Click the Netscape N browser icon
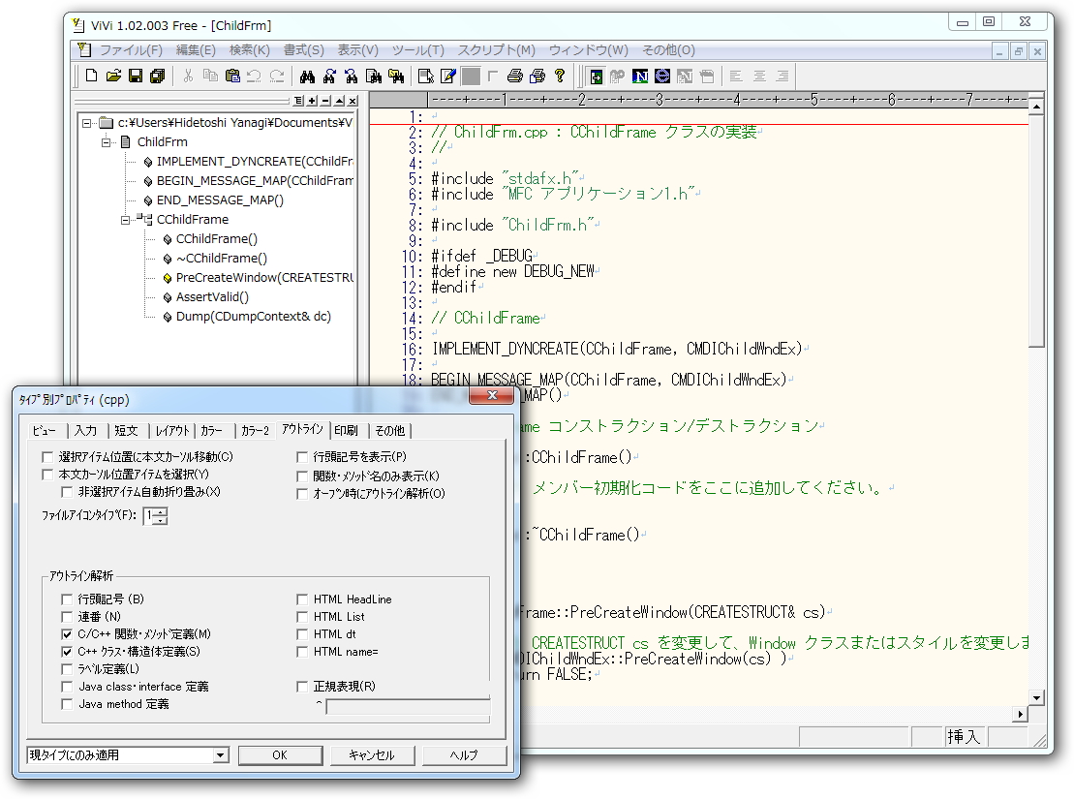1074x799 pixels. coord(640,77)
